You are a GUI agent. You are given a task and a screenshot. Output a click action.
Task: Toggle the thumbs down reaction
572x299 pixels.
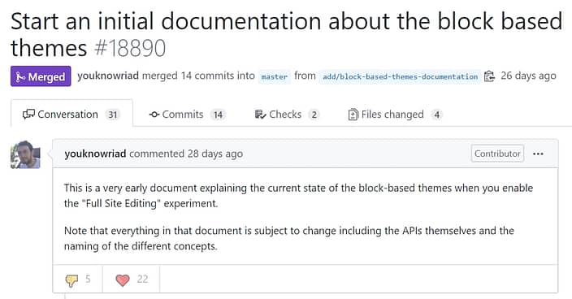pyautogui.click(x=78, y=279)
